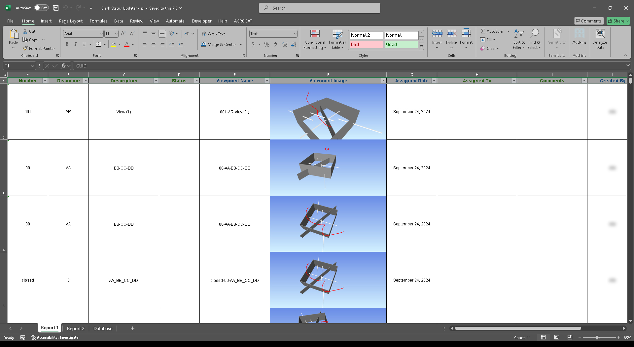Click the Save icon in title bar
The height and width of the screenshot is (347, 634).
[56, 8]
